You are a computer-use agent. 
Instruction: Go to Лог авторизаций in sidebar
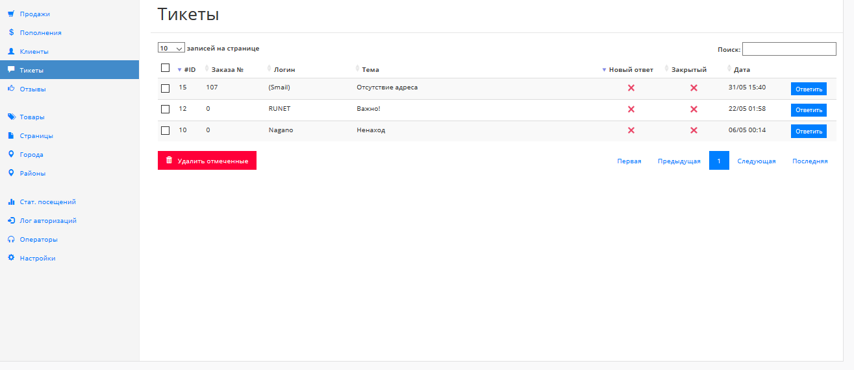[48, 220]
